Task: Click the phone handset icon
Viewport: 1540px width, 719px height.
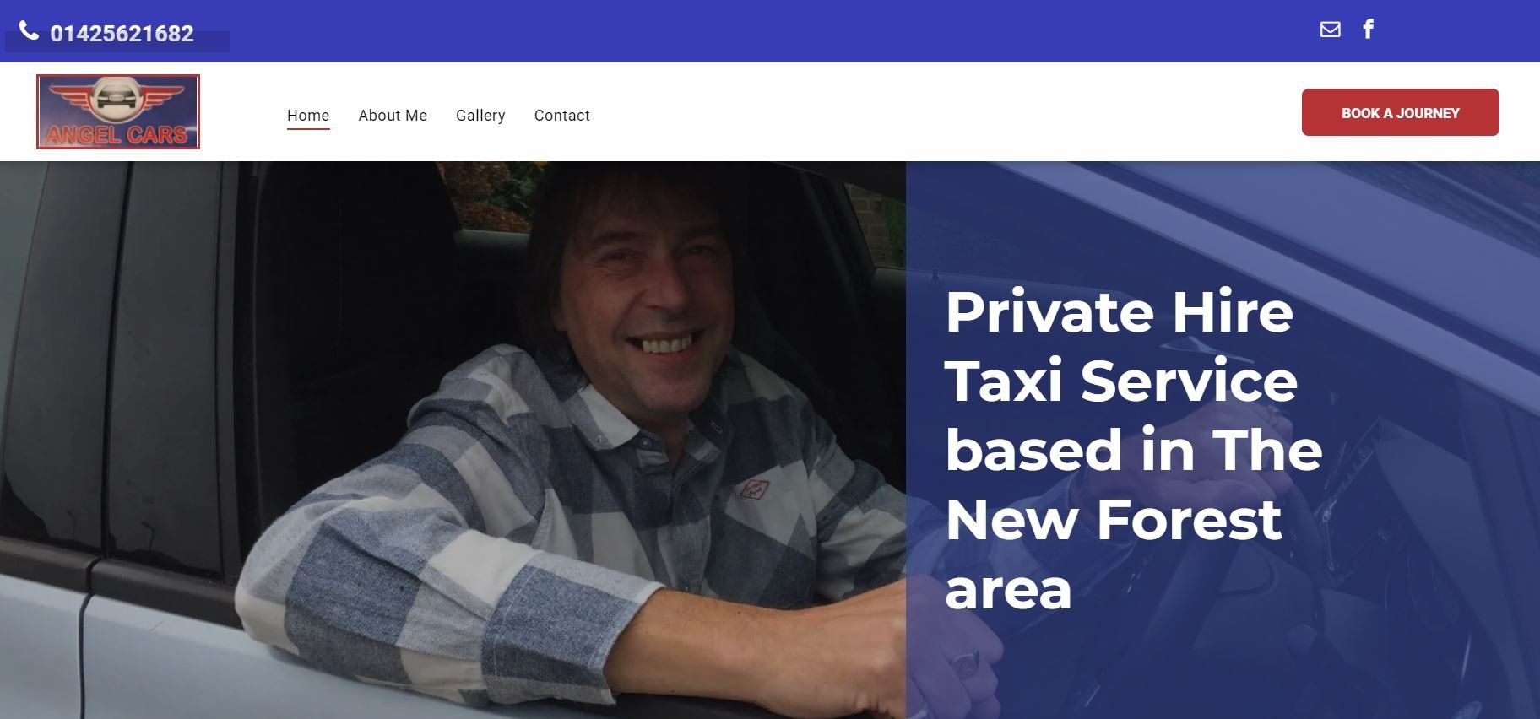Action: click(29, 31)
